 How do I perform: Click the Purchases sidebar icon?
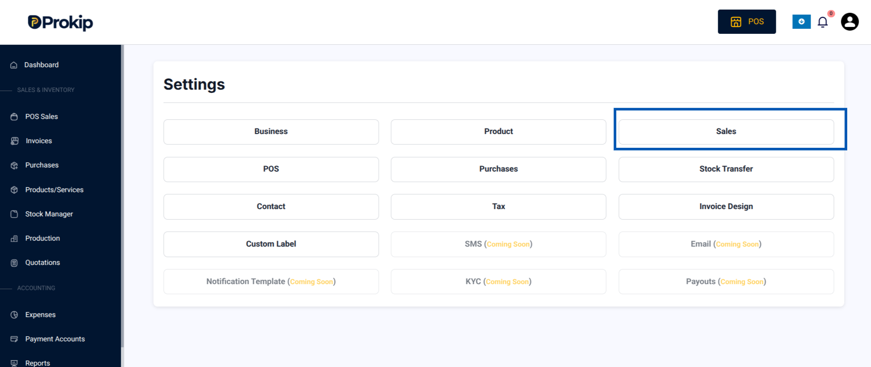pyautogui.click(x=14, y=165)
